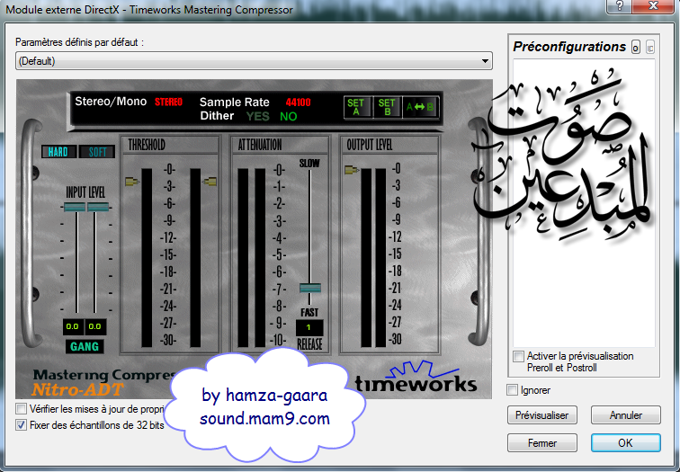Click the output level arrow marker
The image size is (680, 472).
(x=352, y=169)
